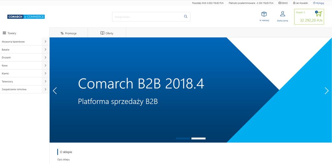
Task: Click the Wyloguj logout link
Action: 320,3
